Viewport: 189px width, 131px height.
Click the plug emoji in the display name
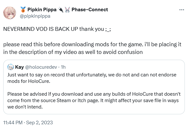pos(61,10)
